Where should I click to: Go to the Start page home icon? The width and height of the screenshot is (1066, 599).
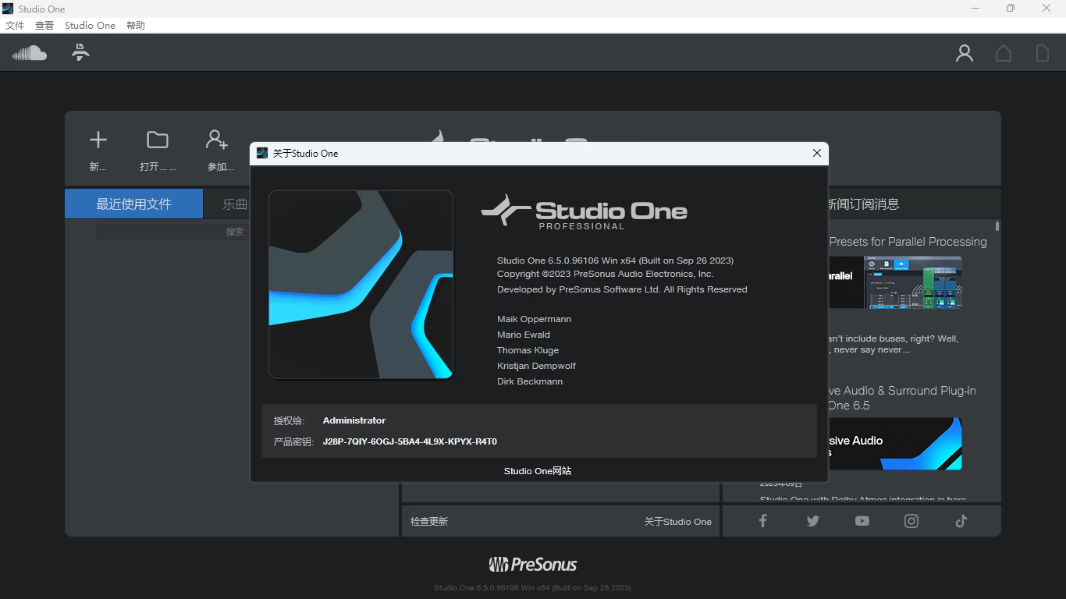[1004, 53]
